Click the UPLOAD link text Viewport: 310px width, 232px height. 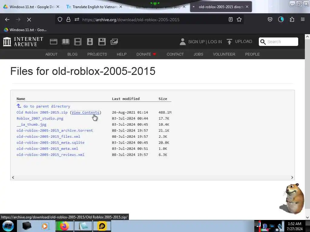pos(244,41)
